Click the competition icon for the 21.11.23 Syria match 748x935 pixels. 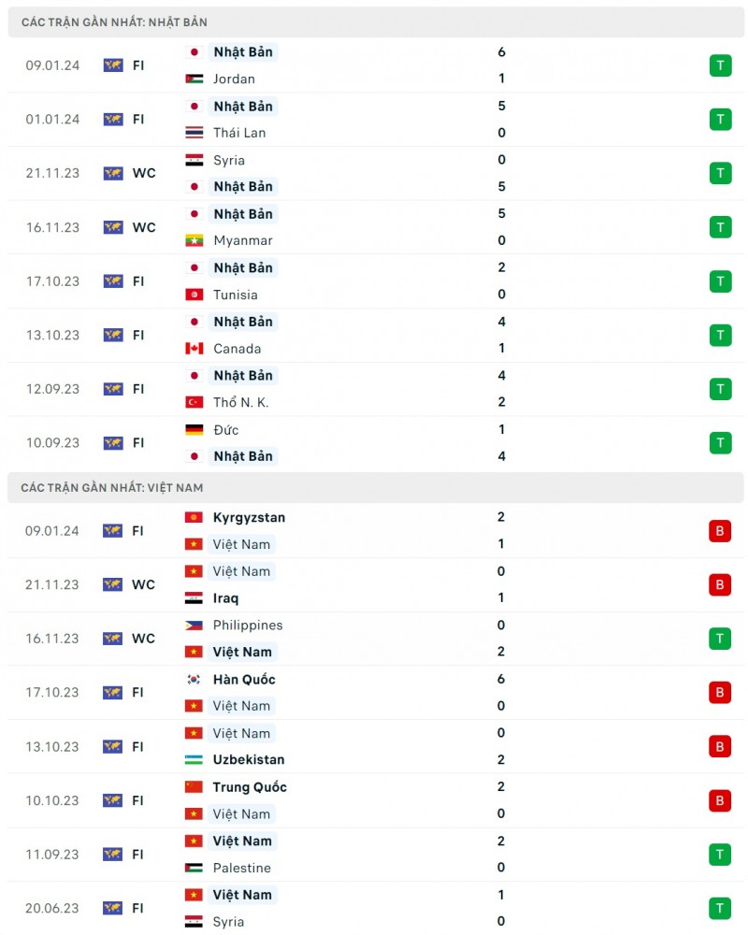(x=113, y=173)
